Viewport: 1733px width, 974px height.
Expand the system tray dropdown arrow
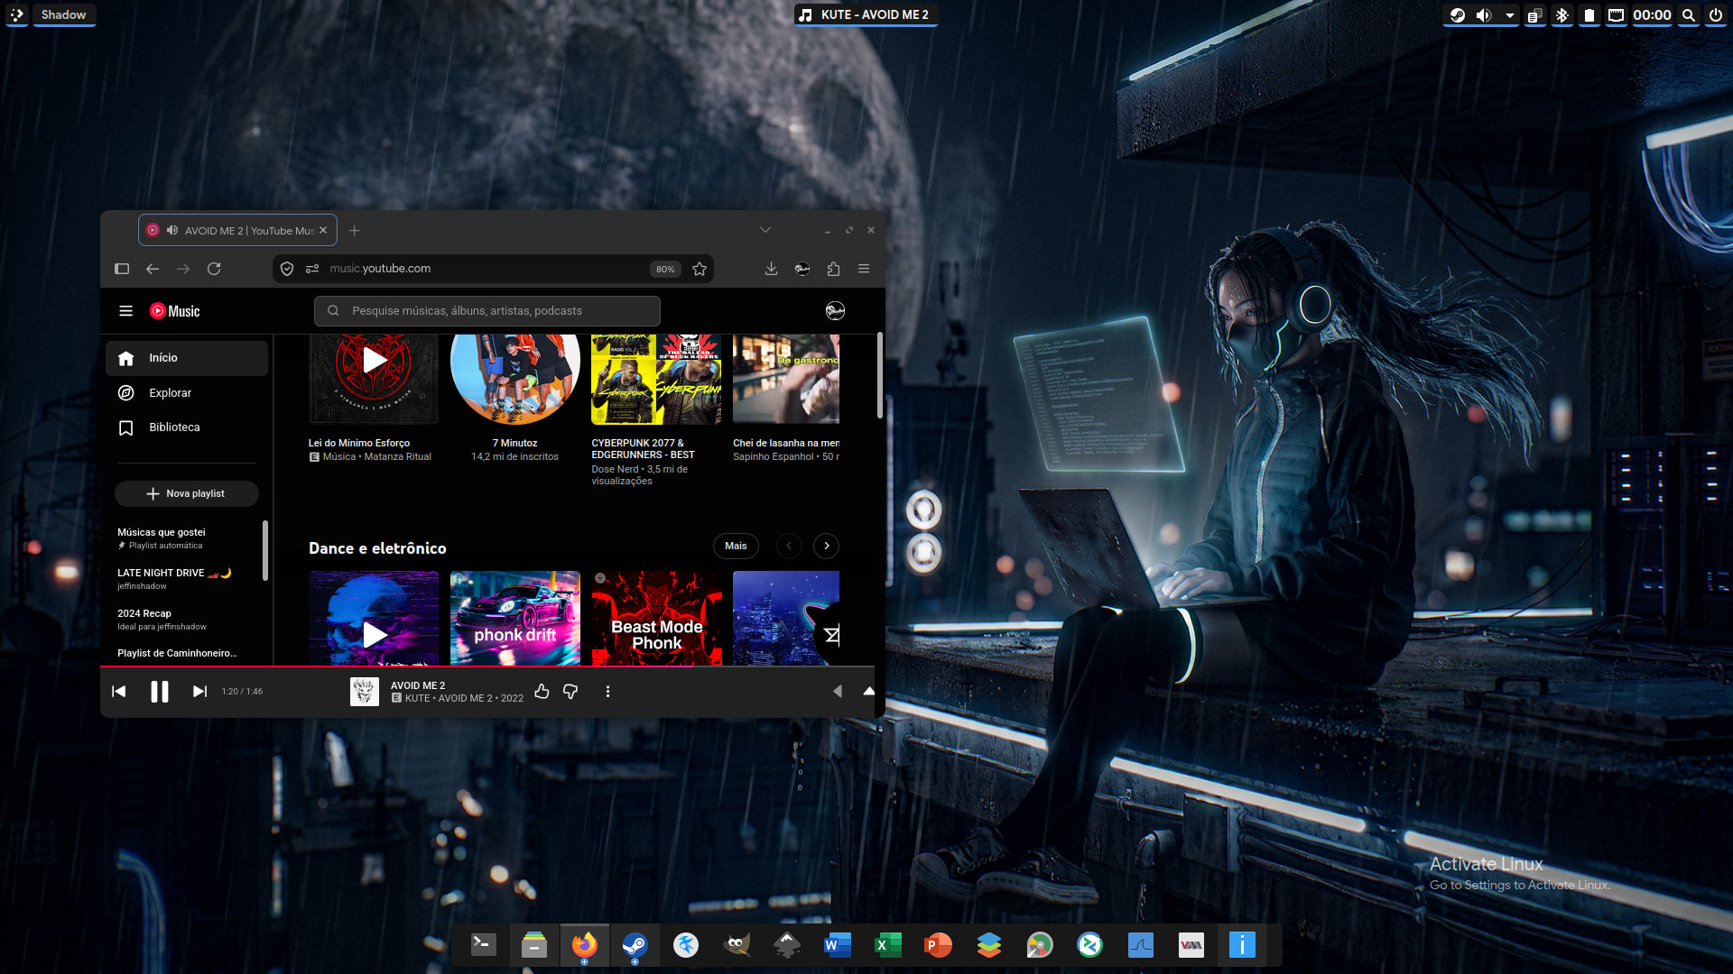pyautogui.click(x=1509, y=14)
